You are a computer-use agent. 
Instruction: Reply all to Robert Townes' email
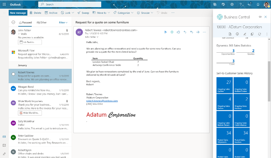191,32
